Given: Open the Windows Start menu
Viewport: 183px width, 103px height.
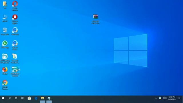Looking at the screenshot, I should point(3,98).
